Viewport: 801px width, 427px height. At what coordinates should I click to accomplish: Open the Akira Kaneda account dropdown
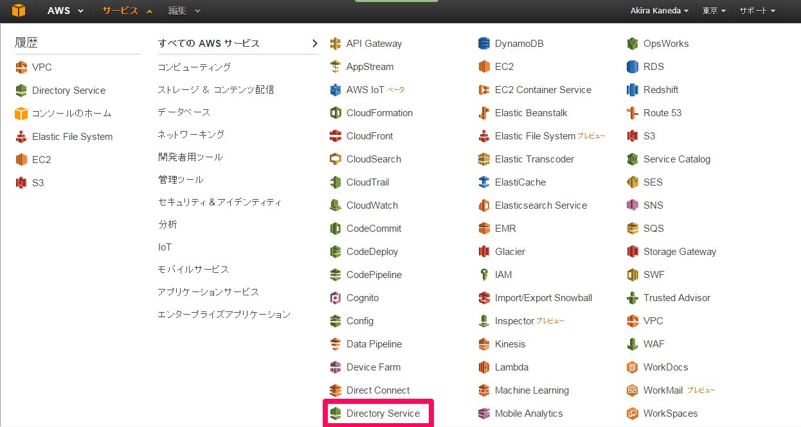click(x=660, y=11)
